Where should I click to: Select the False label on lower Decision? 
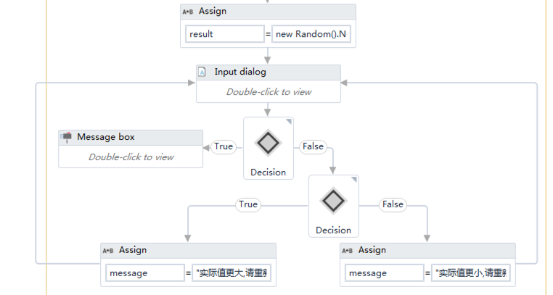pos(393,204)
